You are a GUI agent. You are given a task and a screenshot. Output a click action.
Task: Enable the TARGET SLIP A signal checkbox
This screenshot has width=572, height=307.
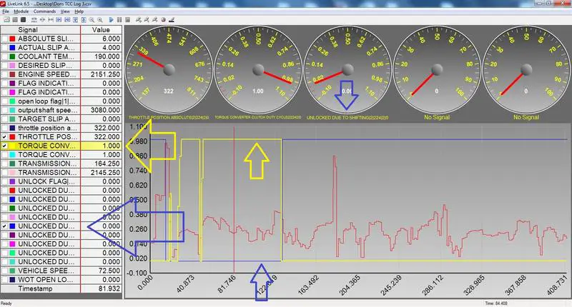point(4,119)
